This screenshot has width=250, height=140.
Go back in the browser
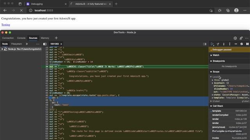pos(5,10)
